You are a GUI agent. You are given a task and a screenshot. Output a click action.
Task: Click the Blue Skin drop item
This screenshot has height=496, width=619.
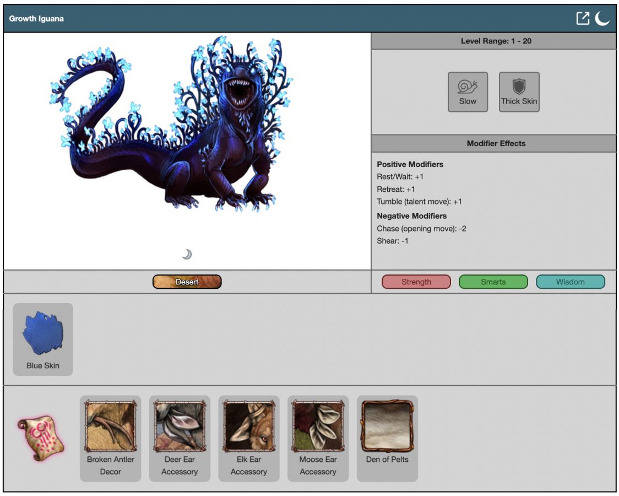43,339
